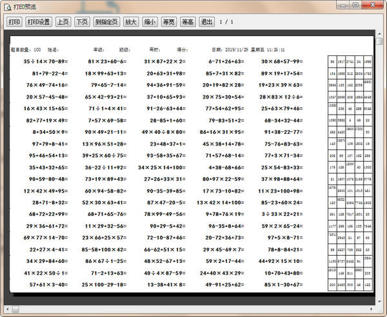Image resolution: width=387 pixels, height=317 pixels.
Task: Fit page width with 等宽
Action: click(x=169, y=21)
